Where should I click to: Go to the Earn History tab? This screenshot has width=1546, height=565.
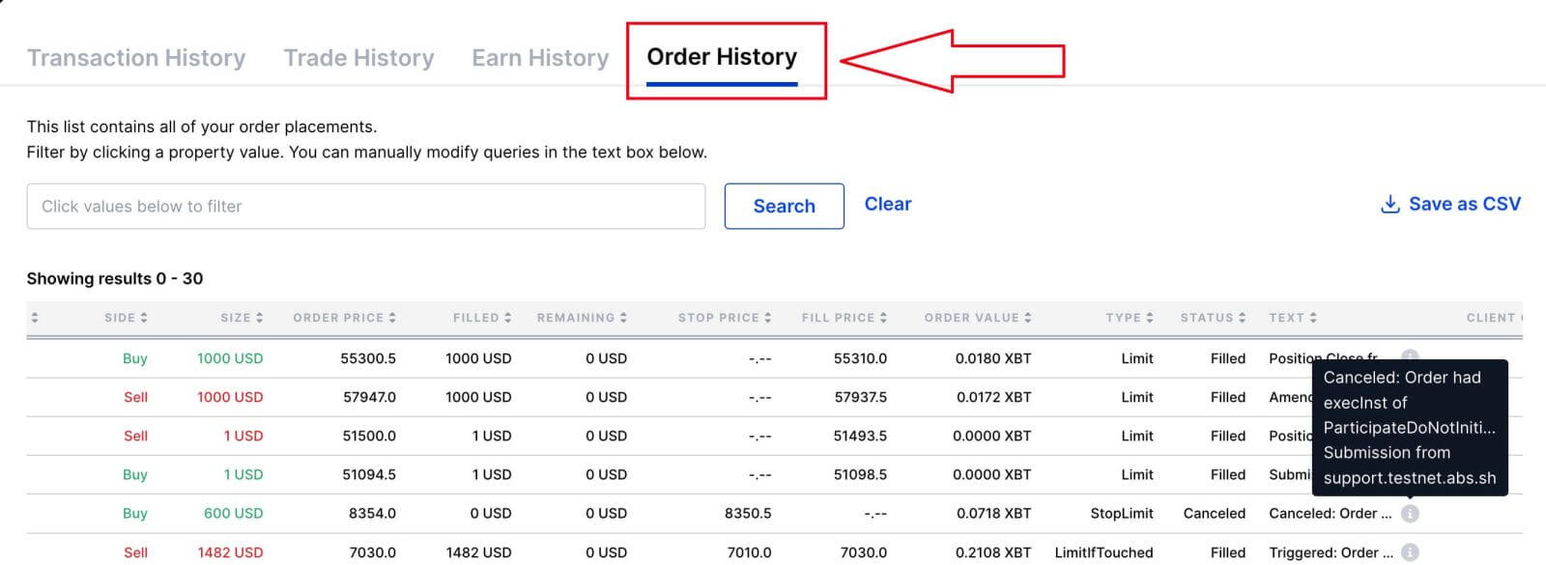(x=540, y=58)
